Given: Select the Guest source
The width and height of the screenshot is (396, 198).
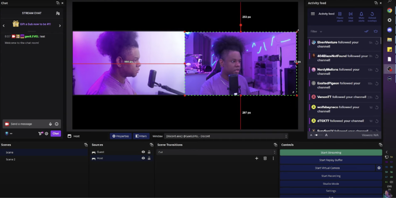Looking at the screenshot, I should click(121, 152).
